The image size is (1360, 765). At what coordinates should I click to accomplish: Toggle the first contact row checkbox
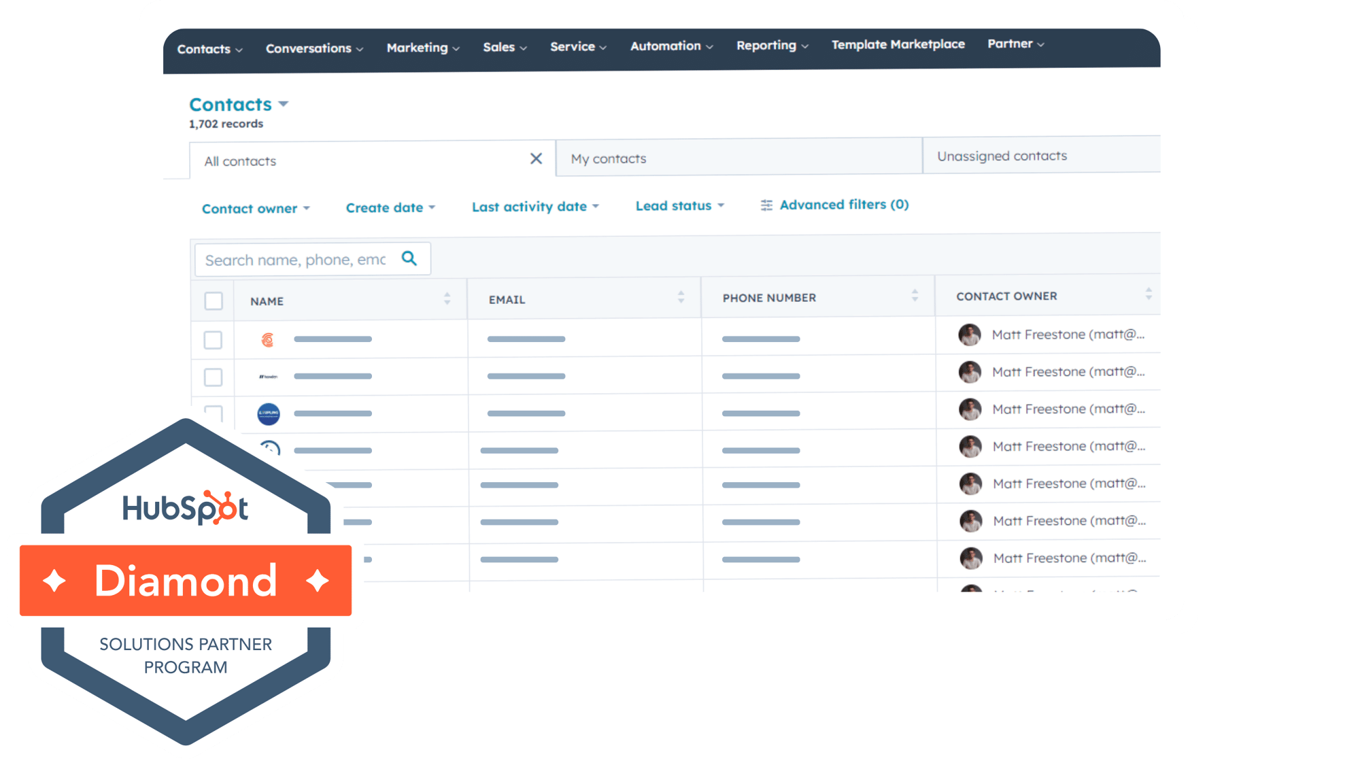[213, 340]
